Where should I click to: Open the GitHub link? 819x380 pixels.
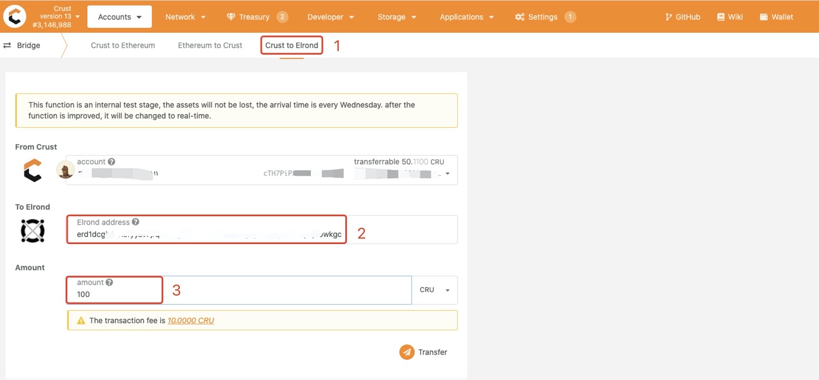click(683, 17)
